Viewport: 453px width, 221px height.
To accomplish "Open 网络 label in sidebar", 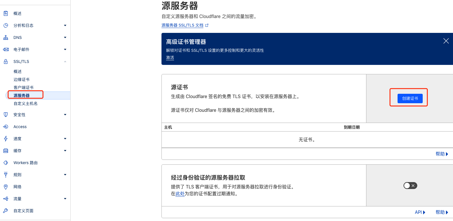I will click(17, 187).
